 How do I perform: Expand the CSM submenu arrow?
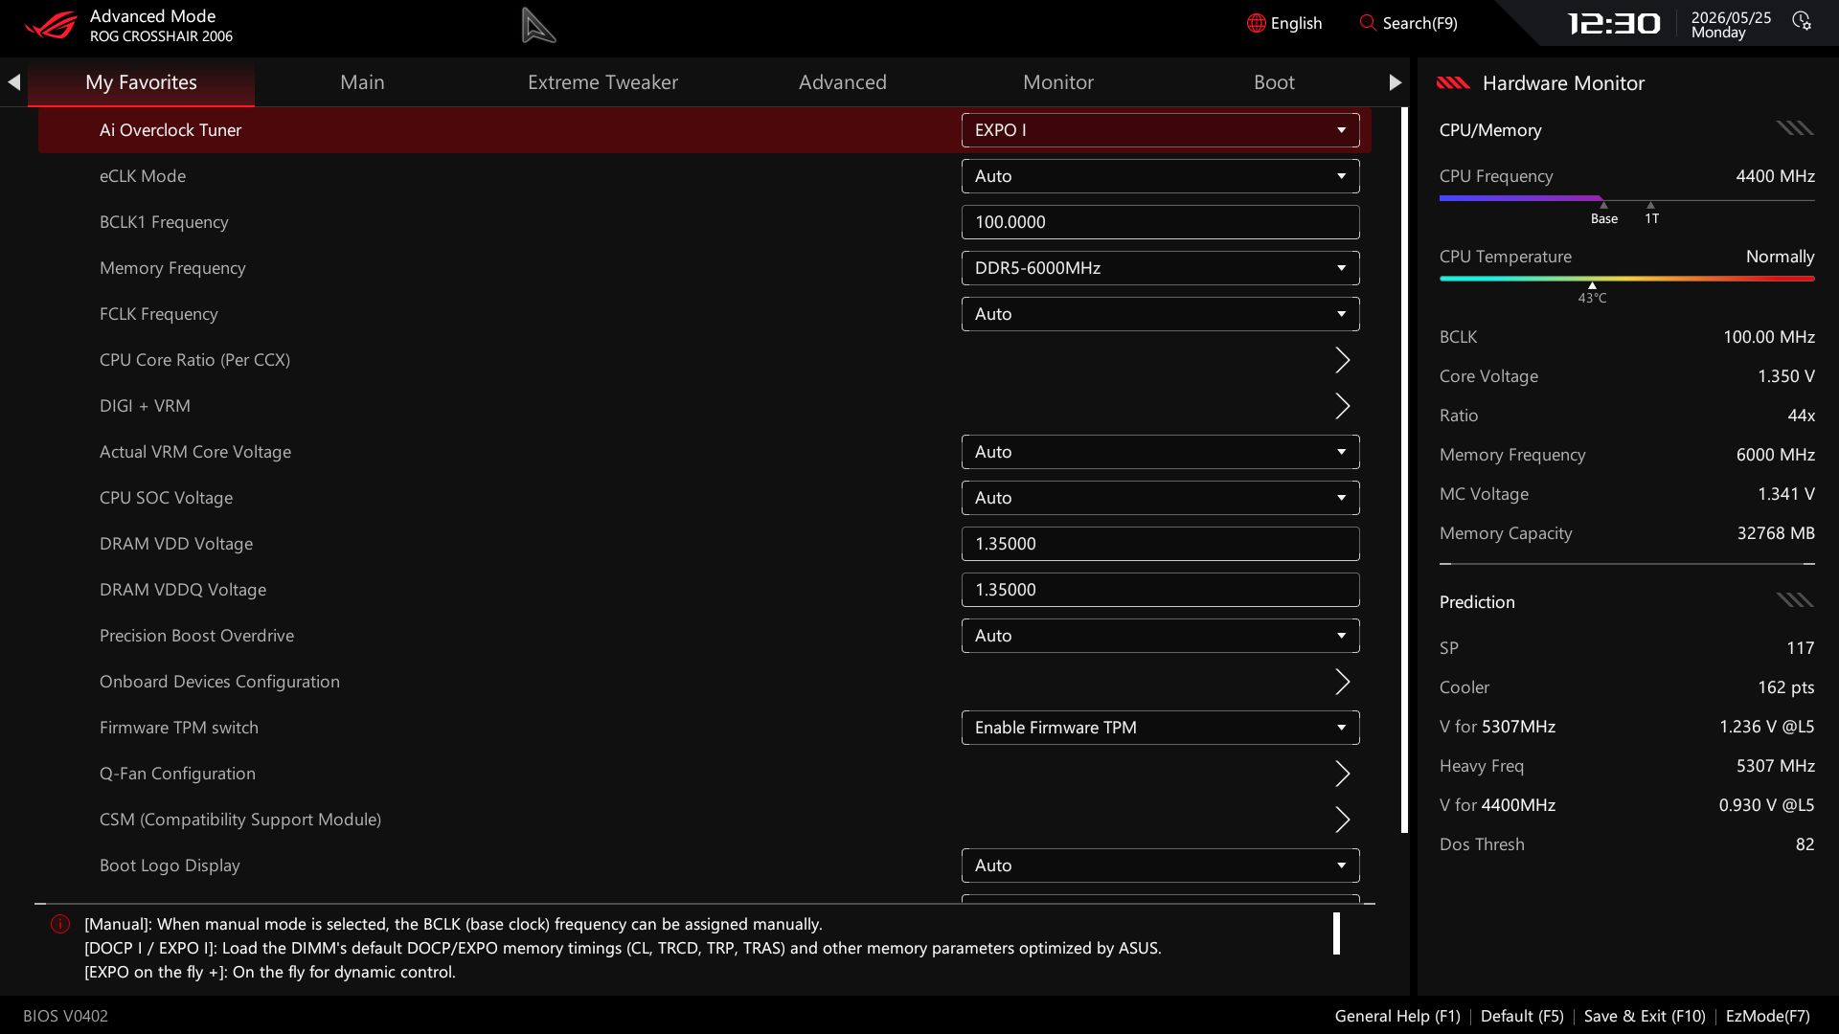click(x=1343, y=820)
